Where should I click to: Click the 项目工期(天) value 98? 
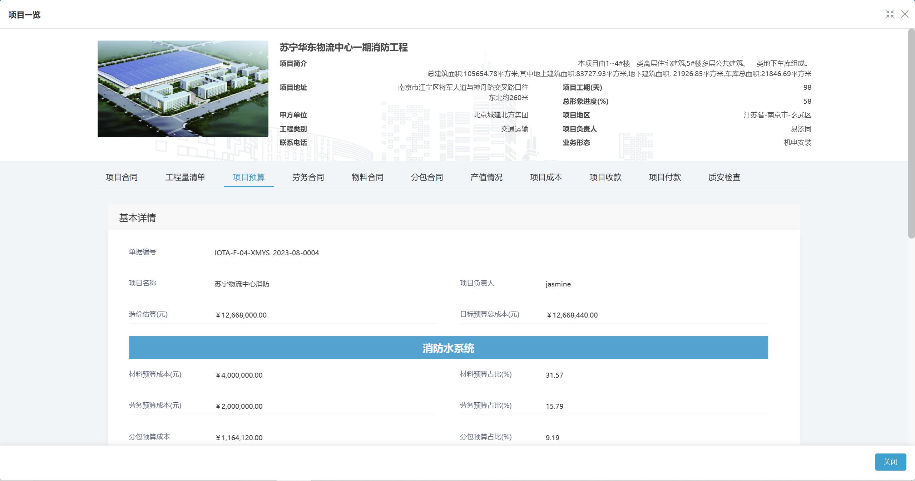[x=807, y=87]
